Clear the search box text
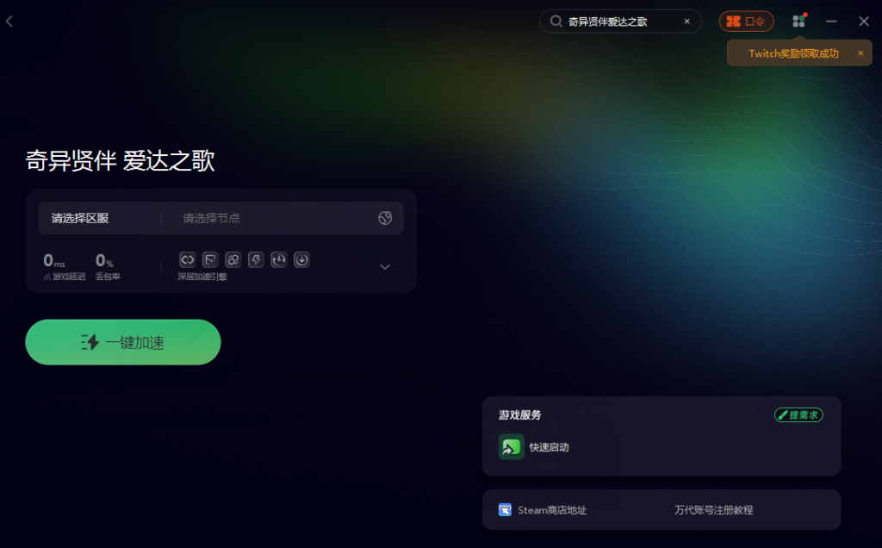The height and width of the screenshot is (548, 882). tap(686, 22)
